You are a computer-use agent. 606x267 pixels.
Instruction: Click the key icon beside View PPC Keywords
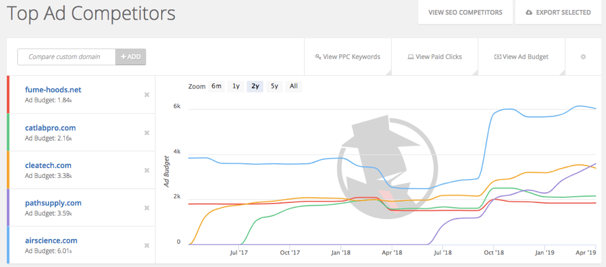(319, 57)
